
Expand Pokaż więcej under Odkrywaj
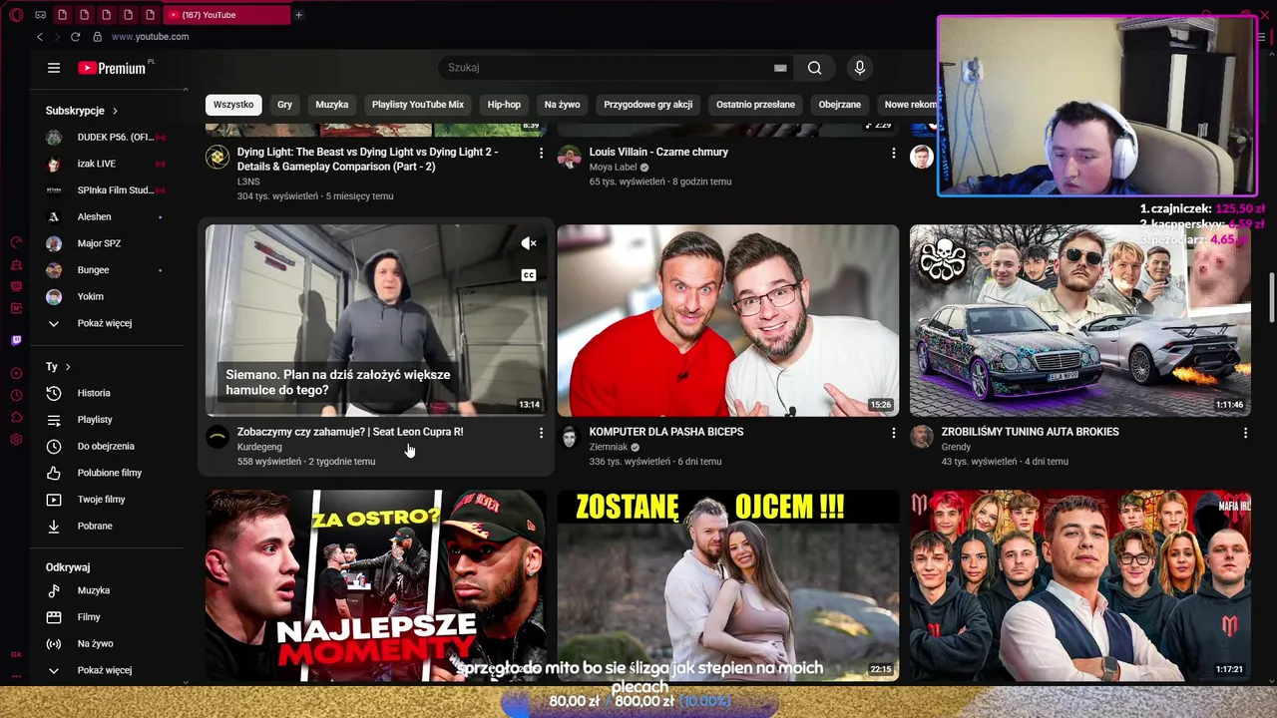106,670
